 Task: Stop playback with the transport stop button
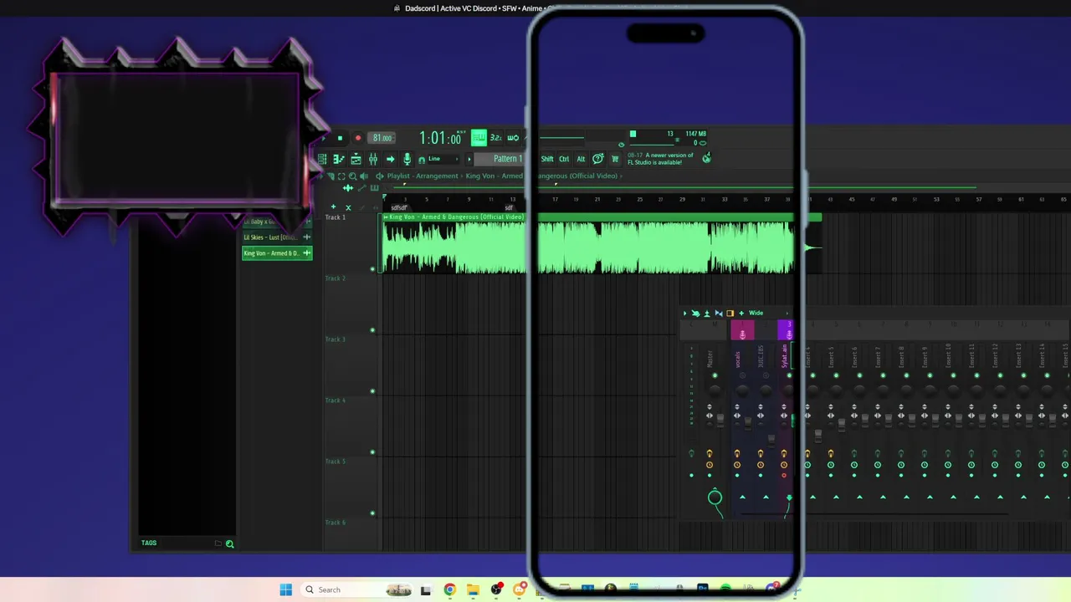tap(340, 138)
